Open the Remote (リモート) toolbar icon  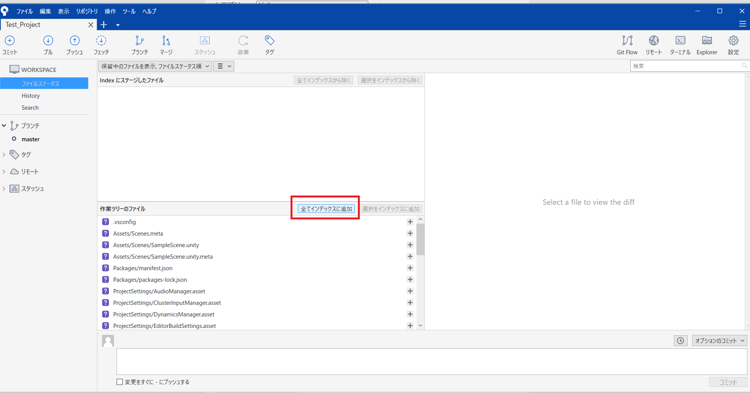(x=654, y=45)
